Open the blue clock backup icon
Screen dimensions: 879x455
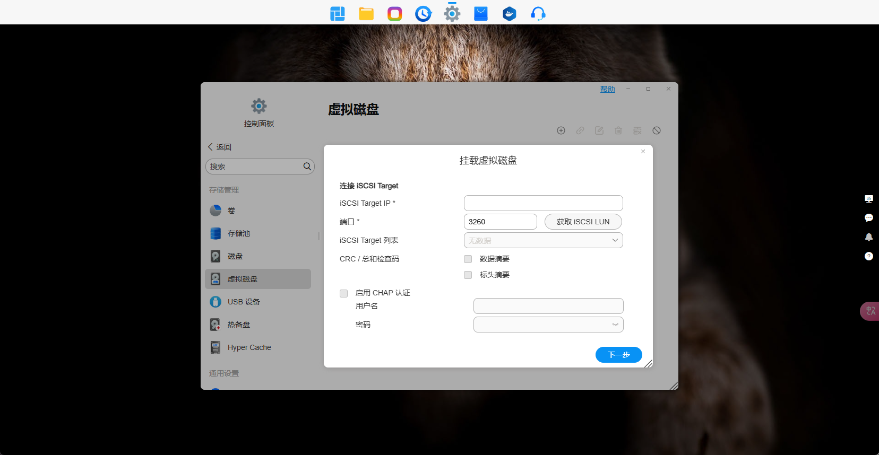[424, 14]
